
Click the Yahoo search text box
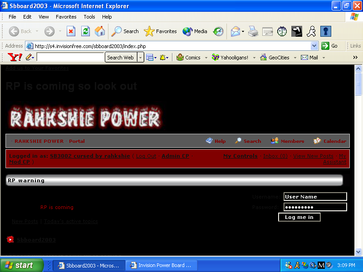(x=70, y=57)
